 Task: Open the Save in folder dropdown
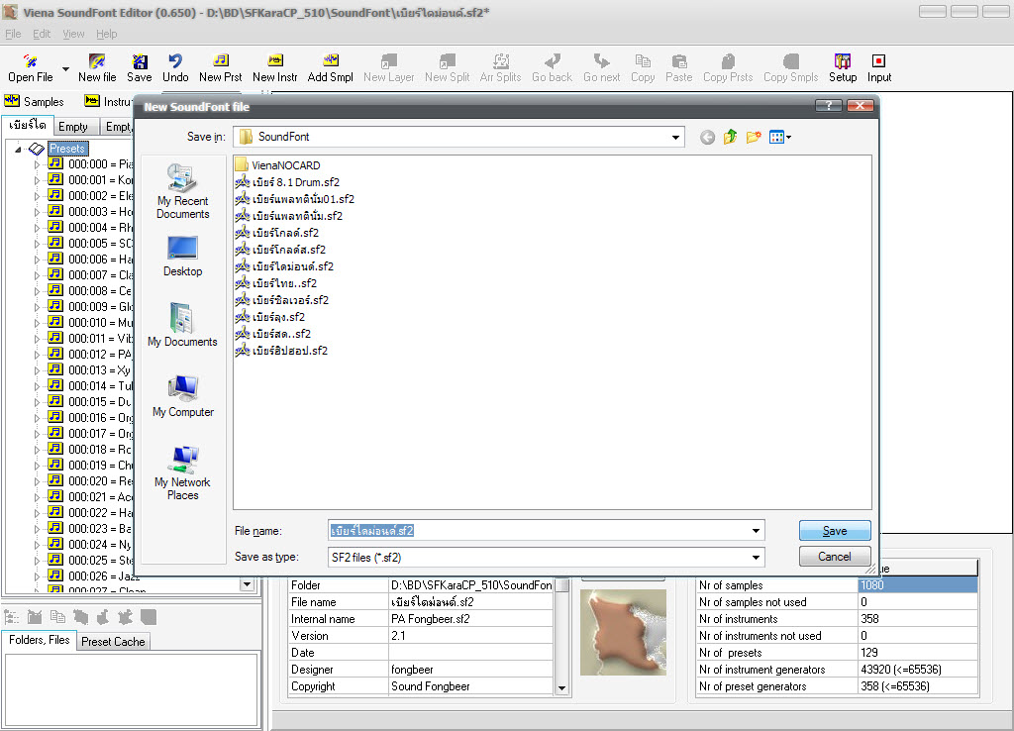coord(675,137)
